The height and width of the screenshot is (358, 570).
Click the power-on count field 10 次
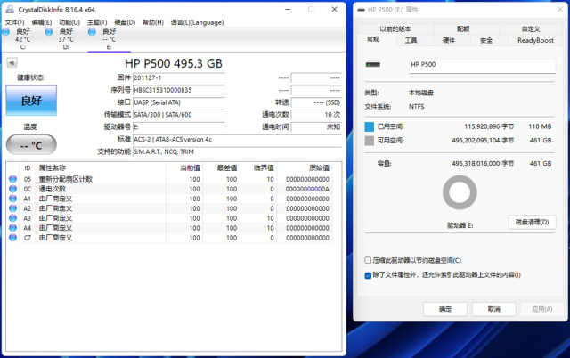(316, 115)
